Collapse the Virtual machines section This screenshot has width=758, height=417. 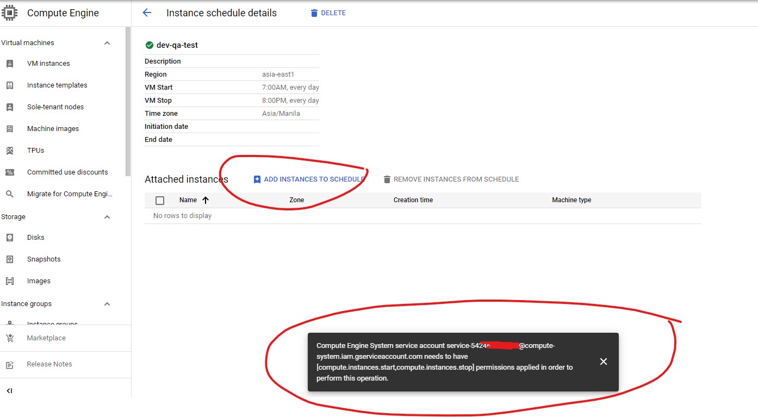(107, 42)
